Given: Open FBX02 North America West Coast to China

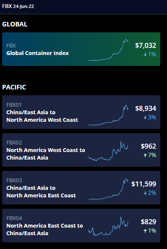Looking at the screenshot, I should pos(81,150).
